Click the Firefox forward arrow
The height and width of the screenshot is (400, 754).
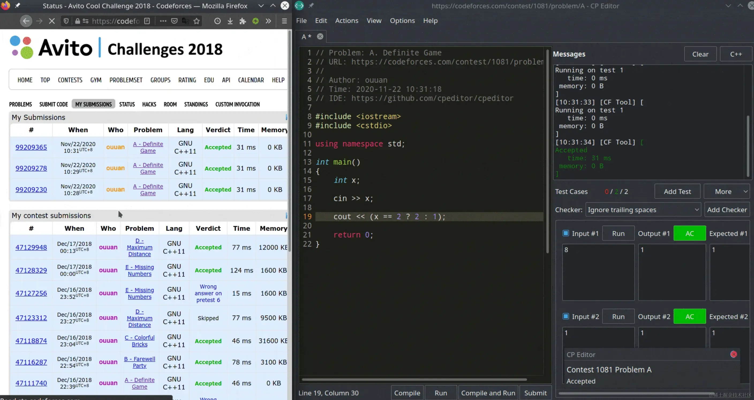pyautogui.click(x=39, y=21)
